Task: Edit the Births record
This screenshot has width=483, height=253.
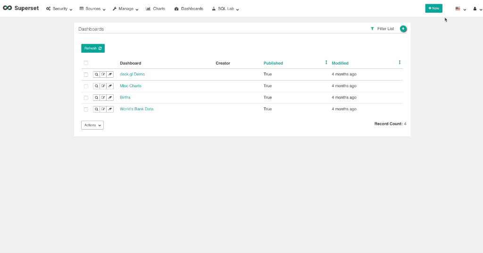Action: 103,98
